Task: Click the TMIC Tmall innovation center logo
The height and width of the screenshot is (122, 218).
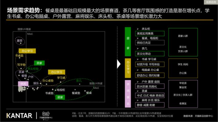Action: click(x=46, y=116)
